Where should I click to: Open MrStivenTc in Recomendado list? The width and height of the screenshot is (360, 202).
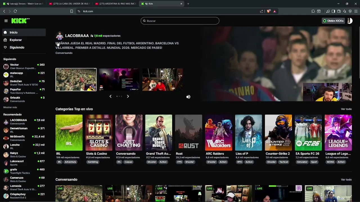tap(24, 138)
